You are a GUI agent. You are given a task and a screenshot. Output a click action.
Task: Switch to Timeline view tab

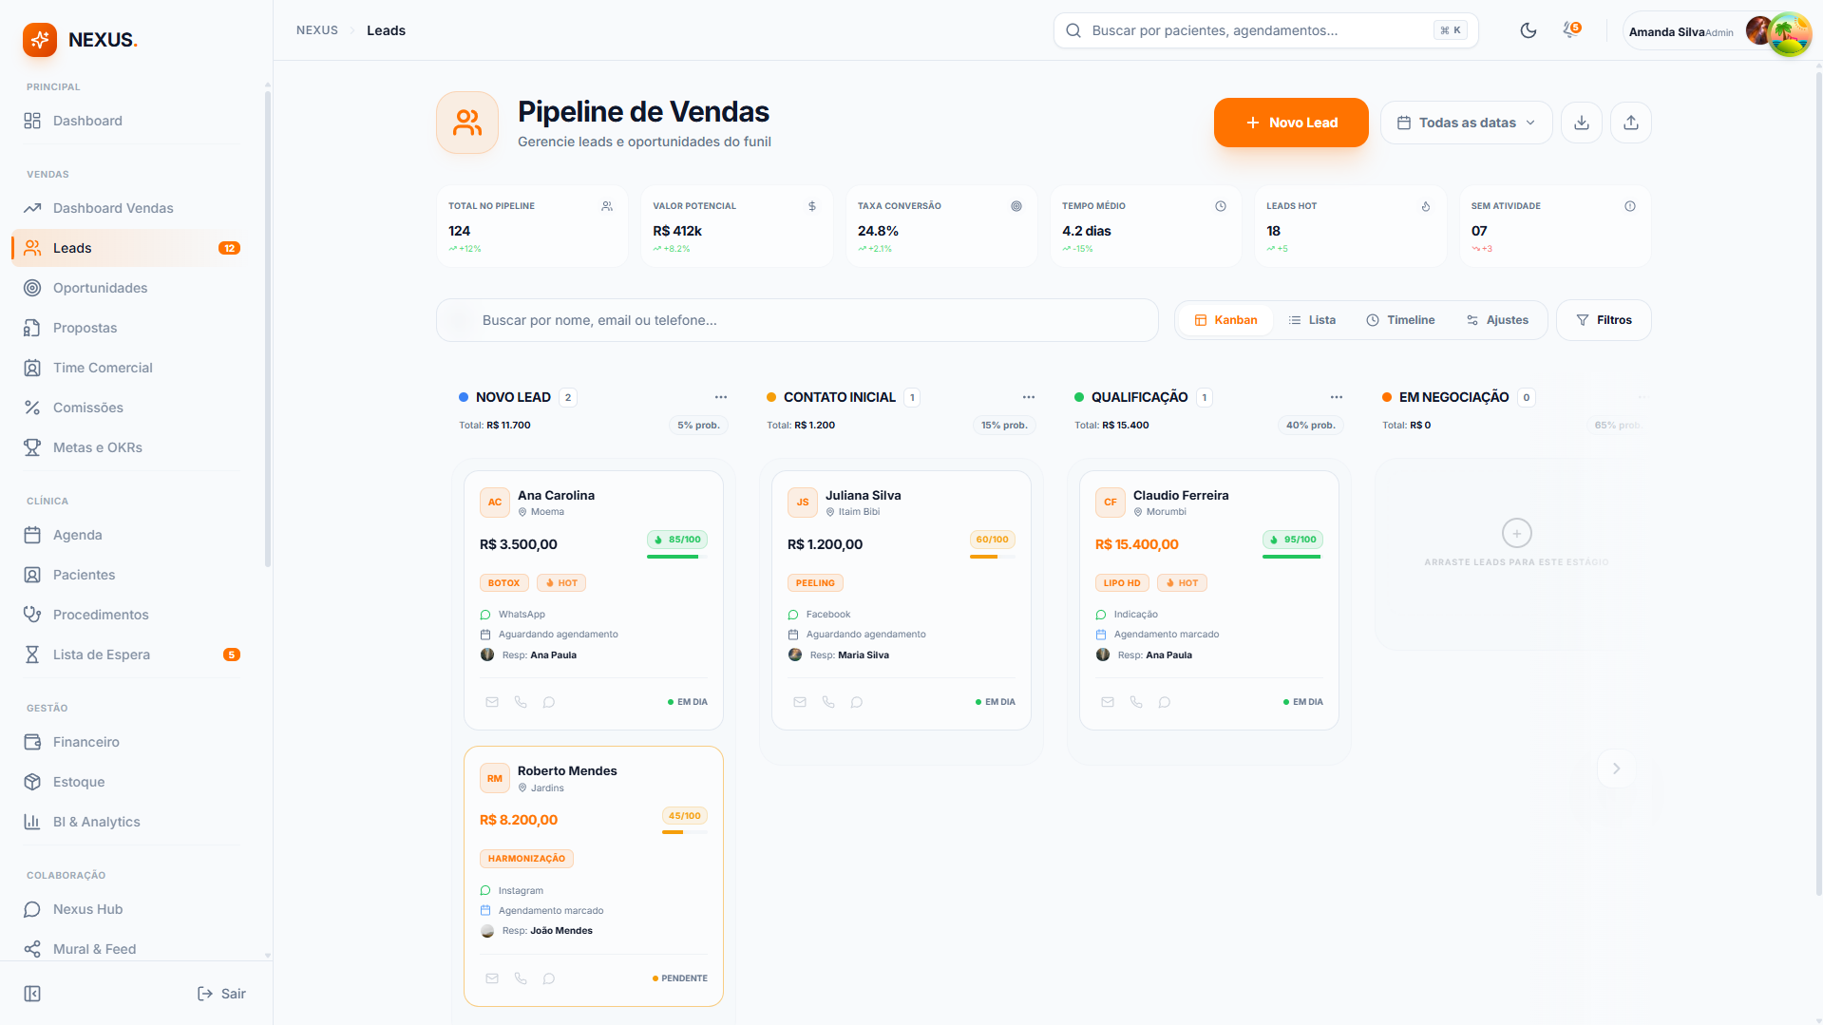[1400, 320]
